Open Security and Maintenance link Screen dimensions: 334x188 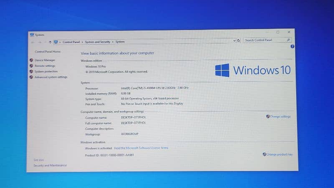click(50, 165)
